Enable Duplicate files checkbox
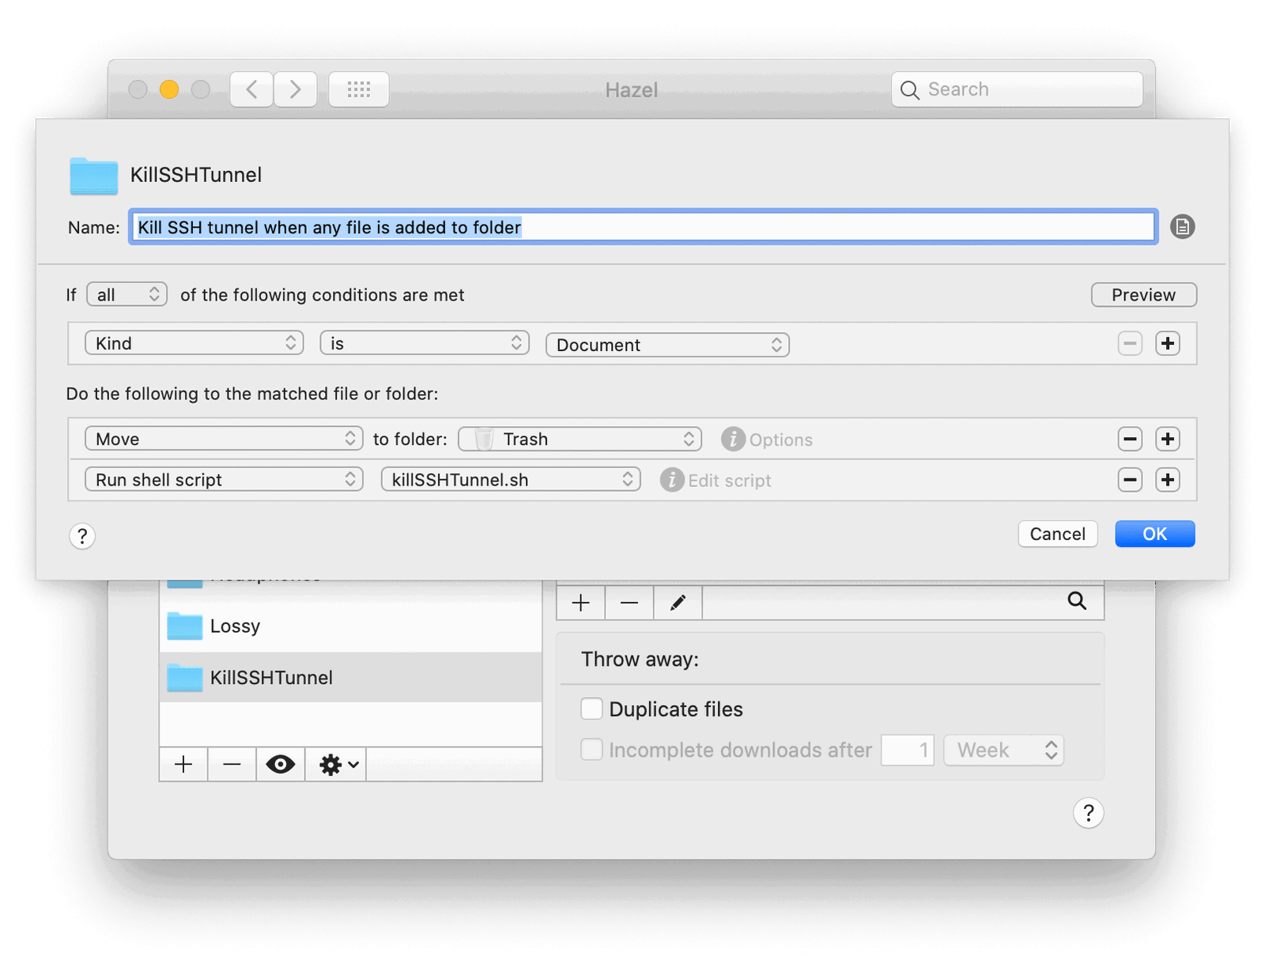Image resolution: width=1265 pixels, height=975 pixels. coord(591,709)
